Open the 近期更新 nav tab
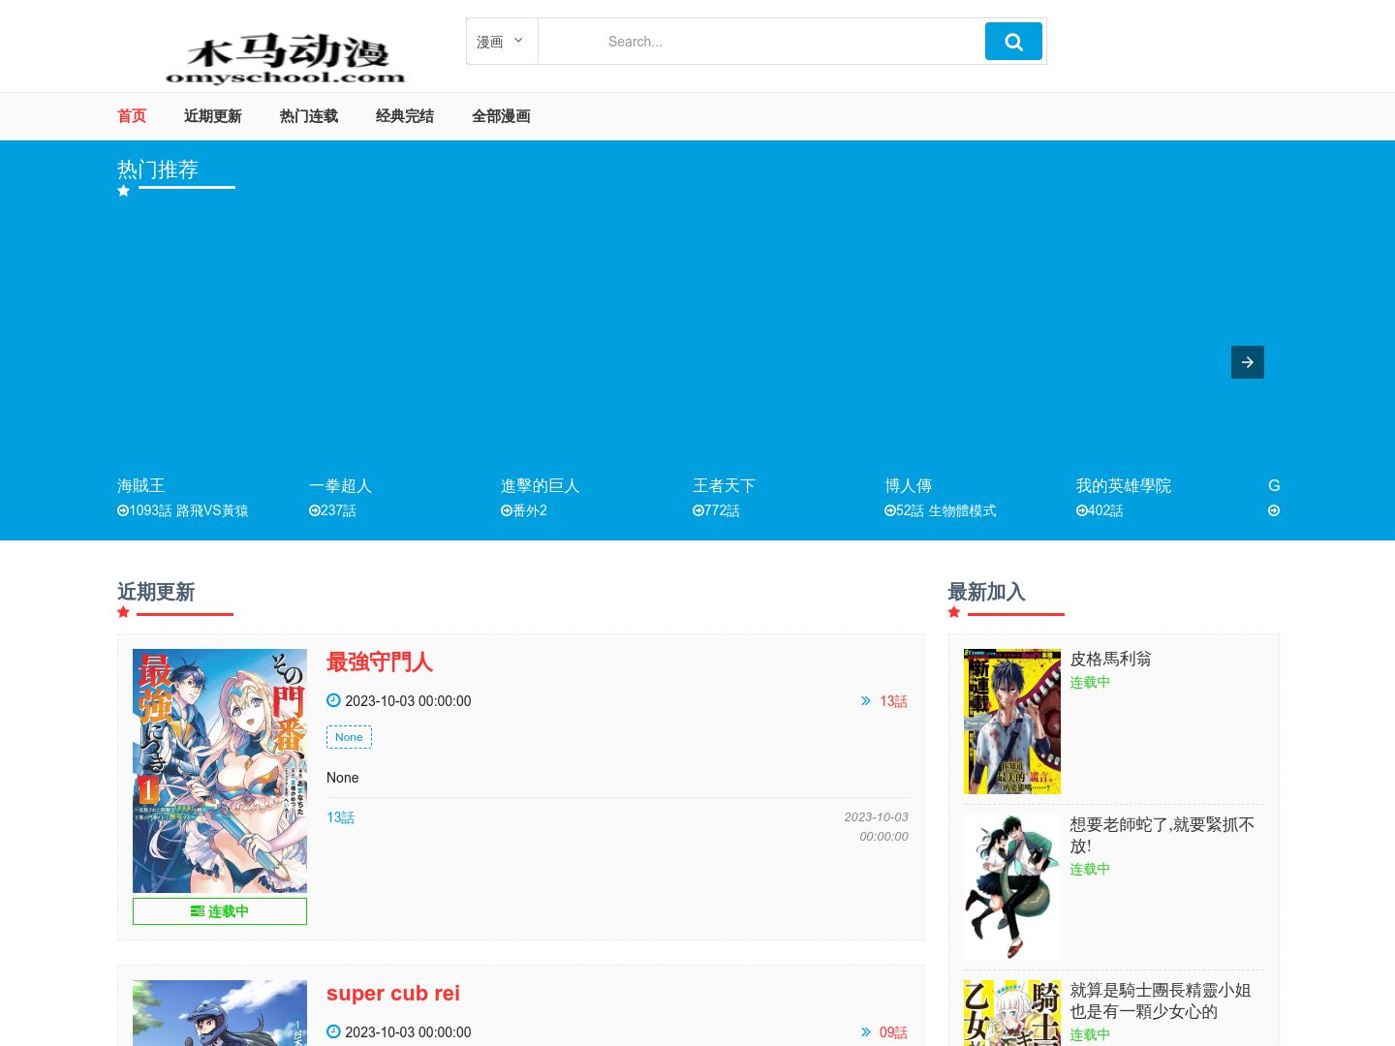This screenshot has width=1395, height=1046. tap(213, 116)
